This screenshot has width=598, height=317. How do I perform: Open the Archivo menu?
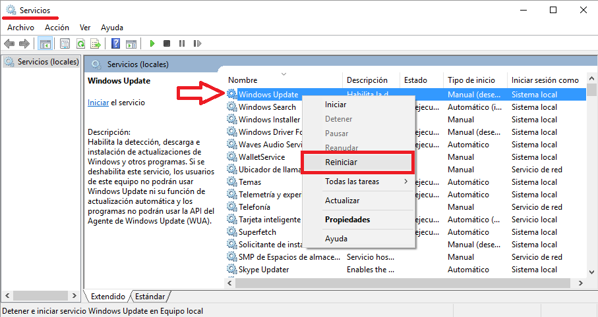coord(20,28)
